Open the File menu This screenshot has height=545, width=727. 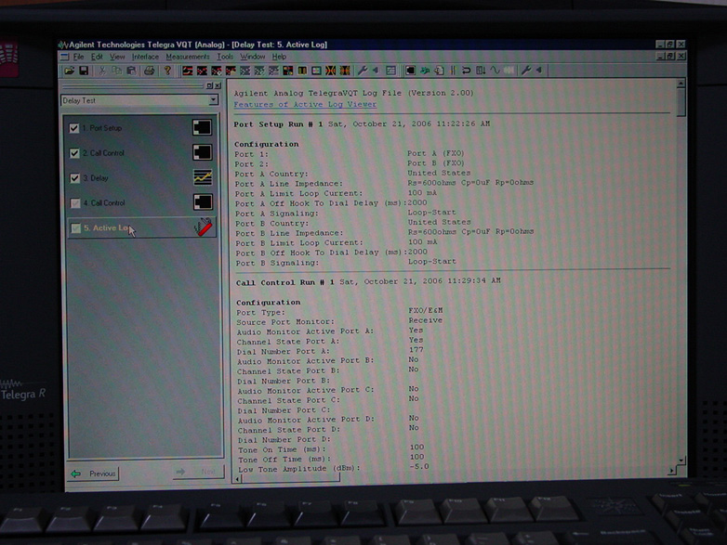(x=78, y=57)
